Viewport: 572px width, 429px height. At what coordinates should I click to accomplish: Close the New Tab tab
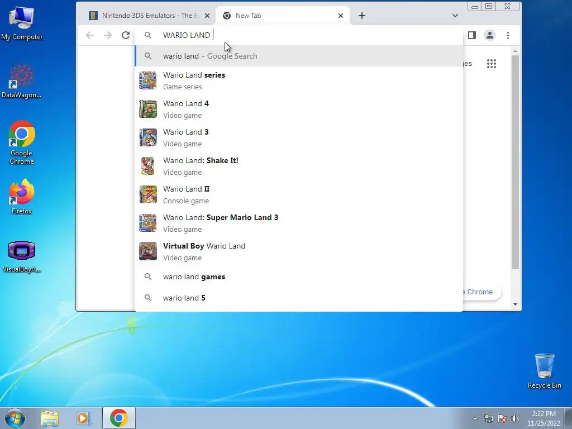click(x=340, y=16)
